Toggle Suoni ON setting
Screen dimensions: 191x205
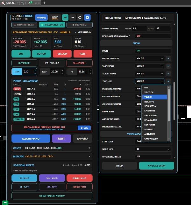153,51
